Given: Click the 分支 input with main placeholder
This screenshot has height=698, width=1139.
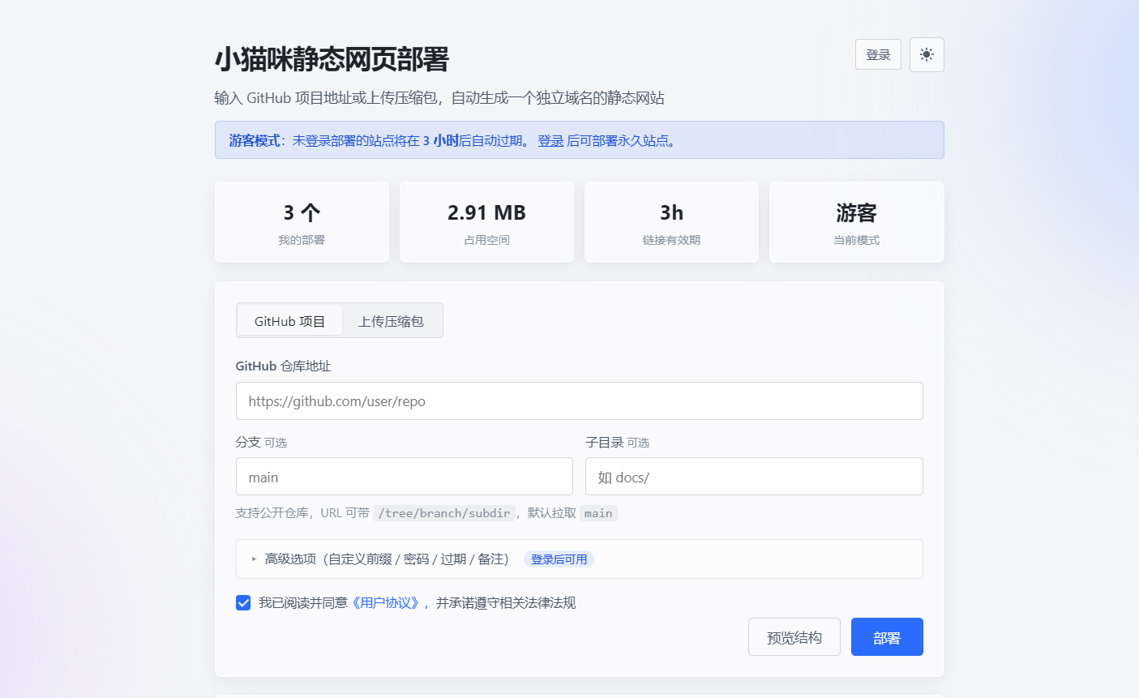Looking at the screenshot, I should pyautogui.click(x=404, y=477).
